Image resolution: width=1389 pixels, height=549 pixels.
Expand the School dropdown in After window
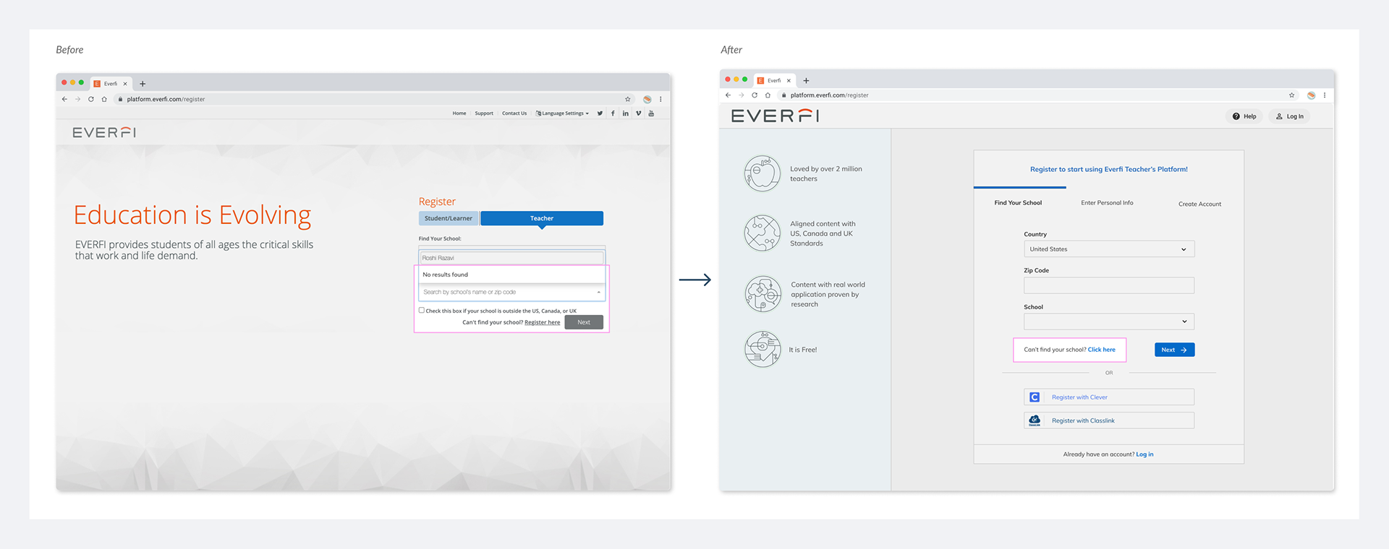(x=1109, y=321)
